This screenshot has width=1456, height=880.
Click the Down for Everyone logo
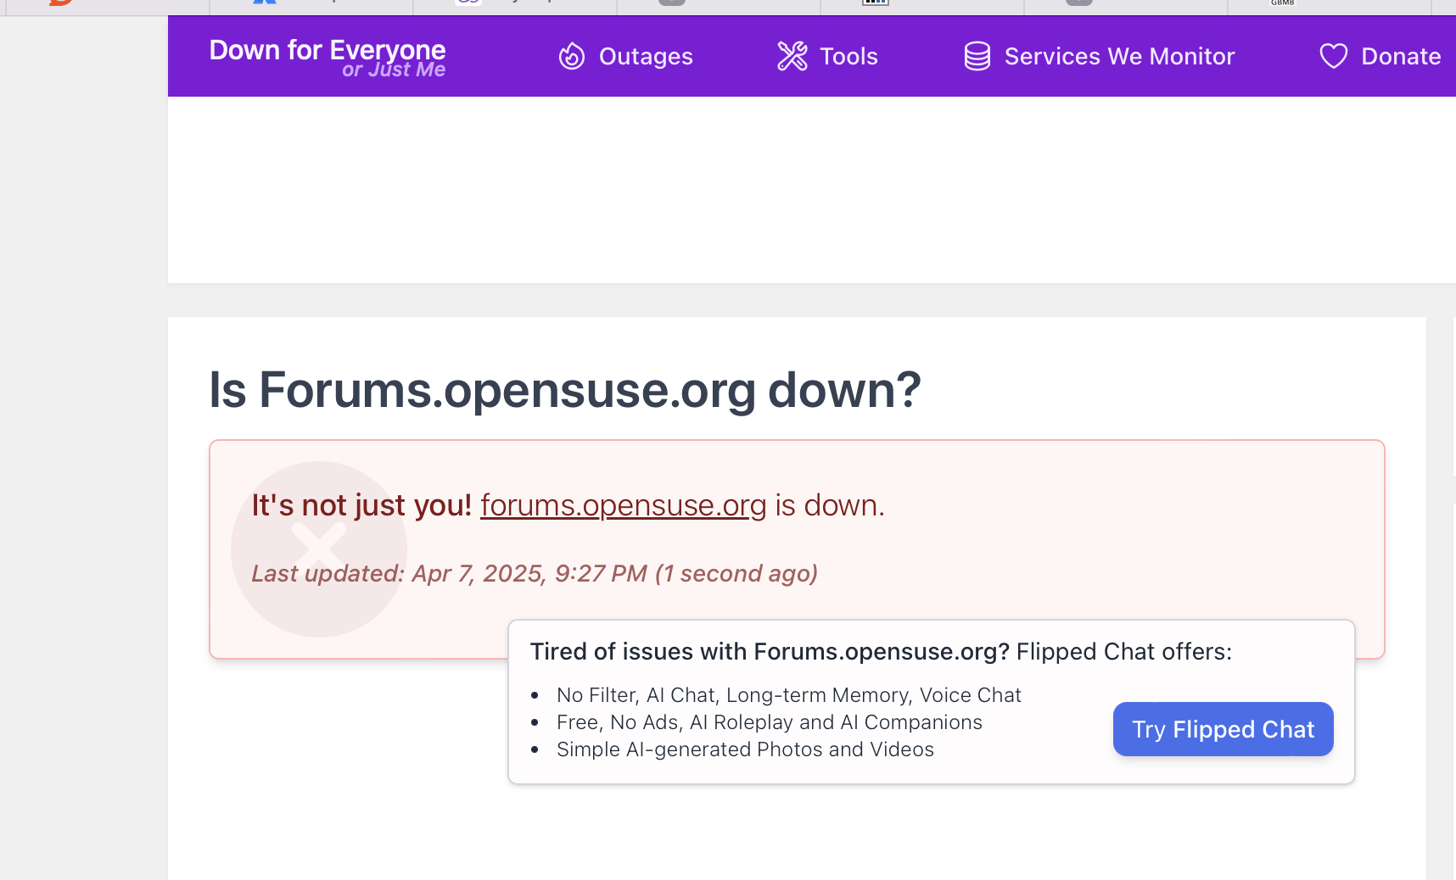328,57
